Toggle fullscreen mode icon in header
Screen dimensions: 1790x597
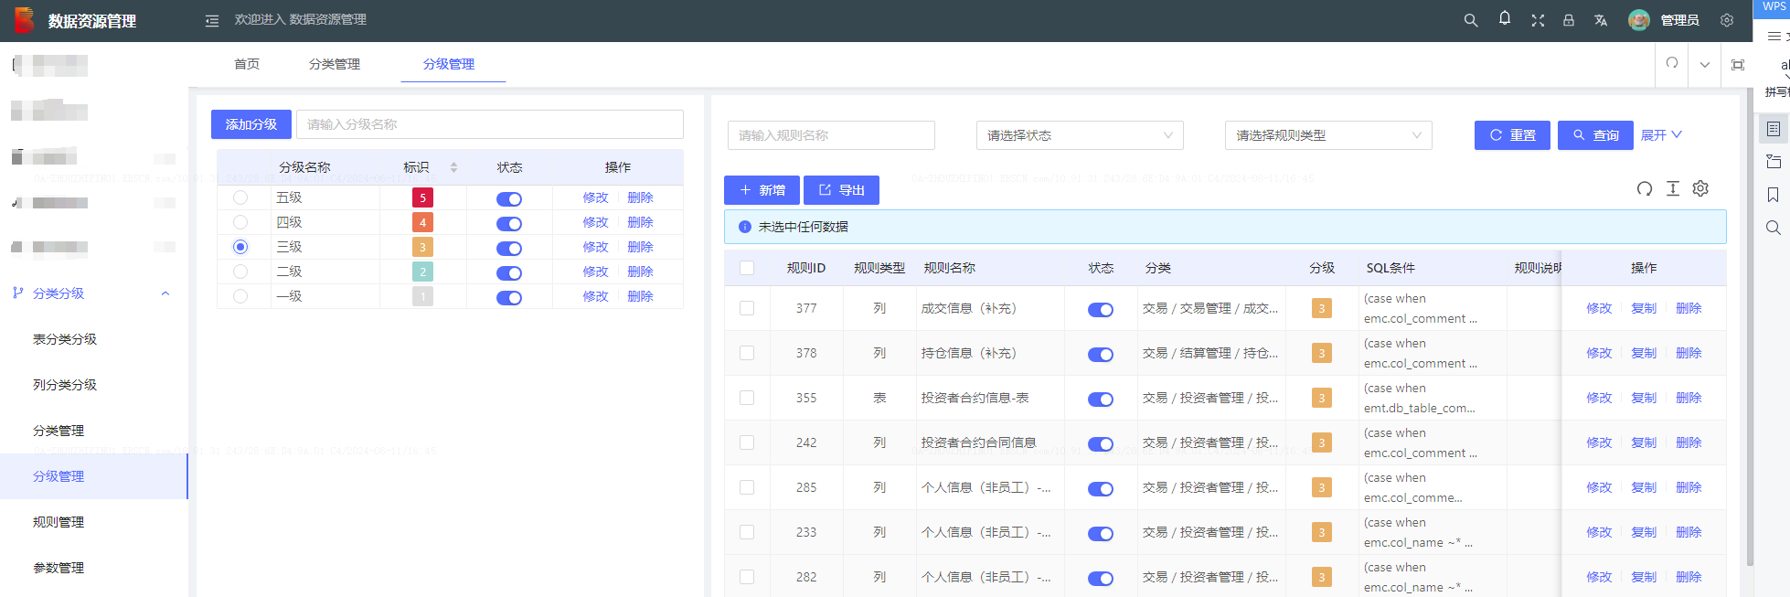pyautogui.click(x=1538, y=20)
